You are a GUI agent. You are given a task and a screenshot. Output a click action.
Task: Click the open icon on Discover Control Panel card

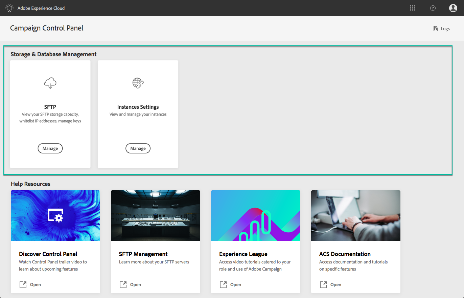tap(23, 284)
